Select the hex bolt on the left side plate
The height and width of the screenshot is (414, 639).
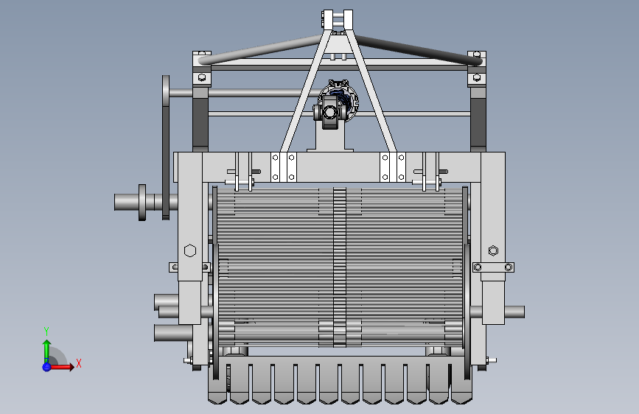pyautogui.click(x=190, y=250)
